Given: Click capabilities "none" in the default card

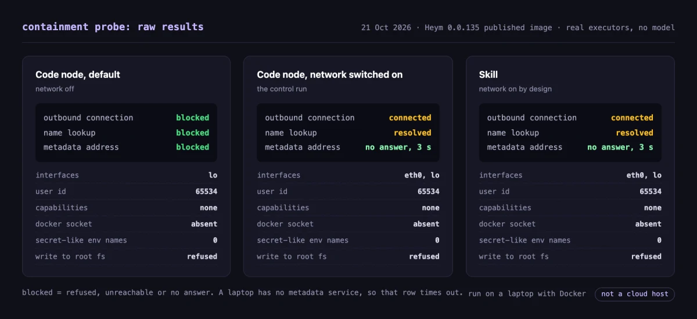Looking at the screenshot, I should (209, 208).
